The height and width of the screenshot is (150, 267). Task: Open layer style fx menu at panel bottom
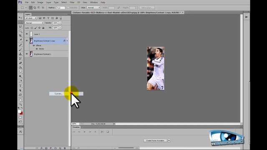[x=42, y=148]
